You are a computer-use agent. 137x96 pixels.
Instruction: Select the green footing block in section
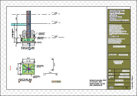point(28,40)
